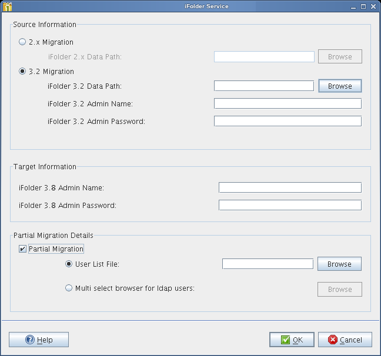Click the iFolder 3.2 Admin Password field

tap(288, 121)
